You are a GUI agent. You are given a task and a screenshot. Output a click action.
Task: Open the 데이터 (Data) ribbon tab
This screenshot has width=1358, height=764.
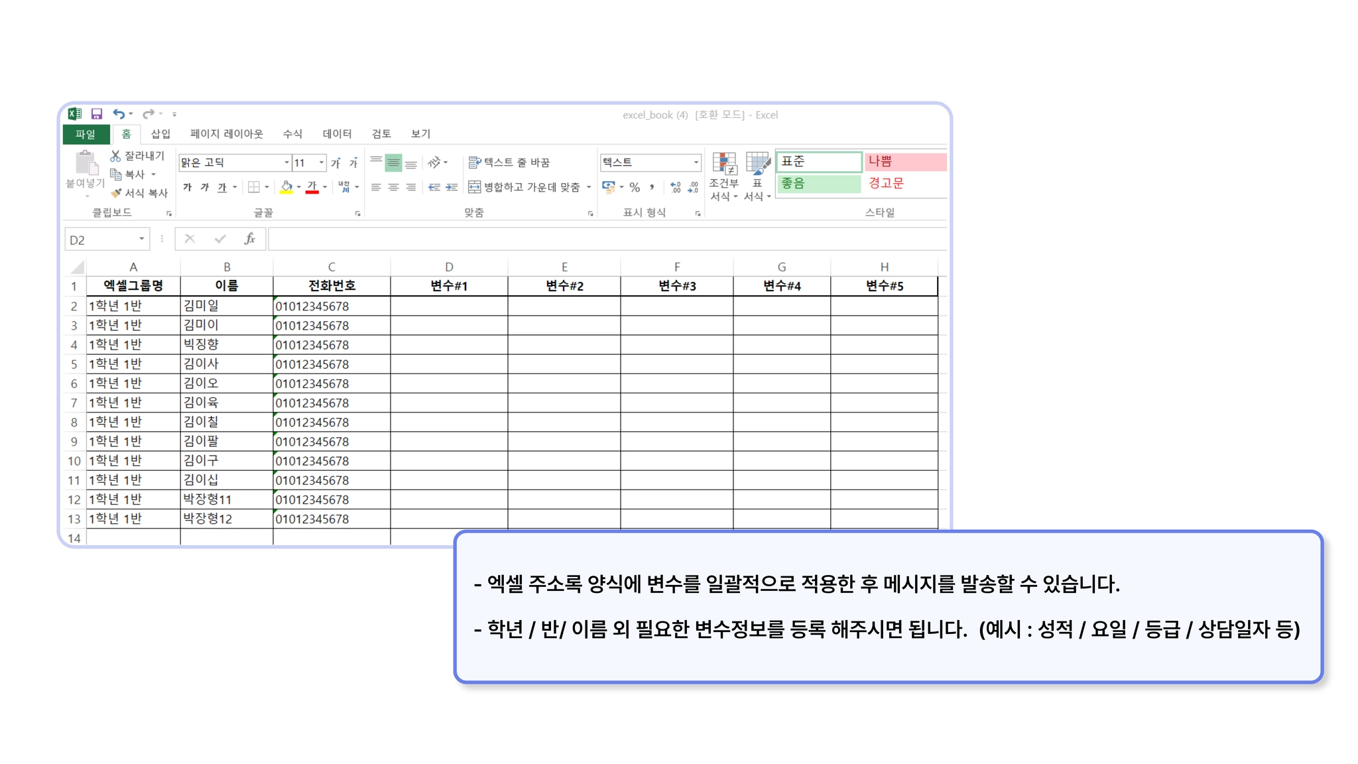tap(337, 134)
